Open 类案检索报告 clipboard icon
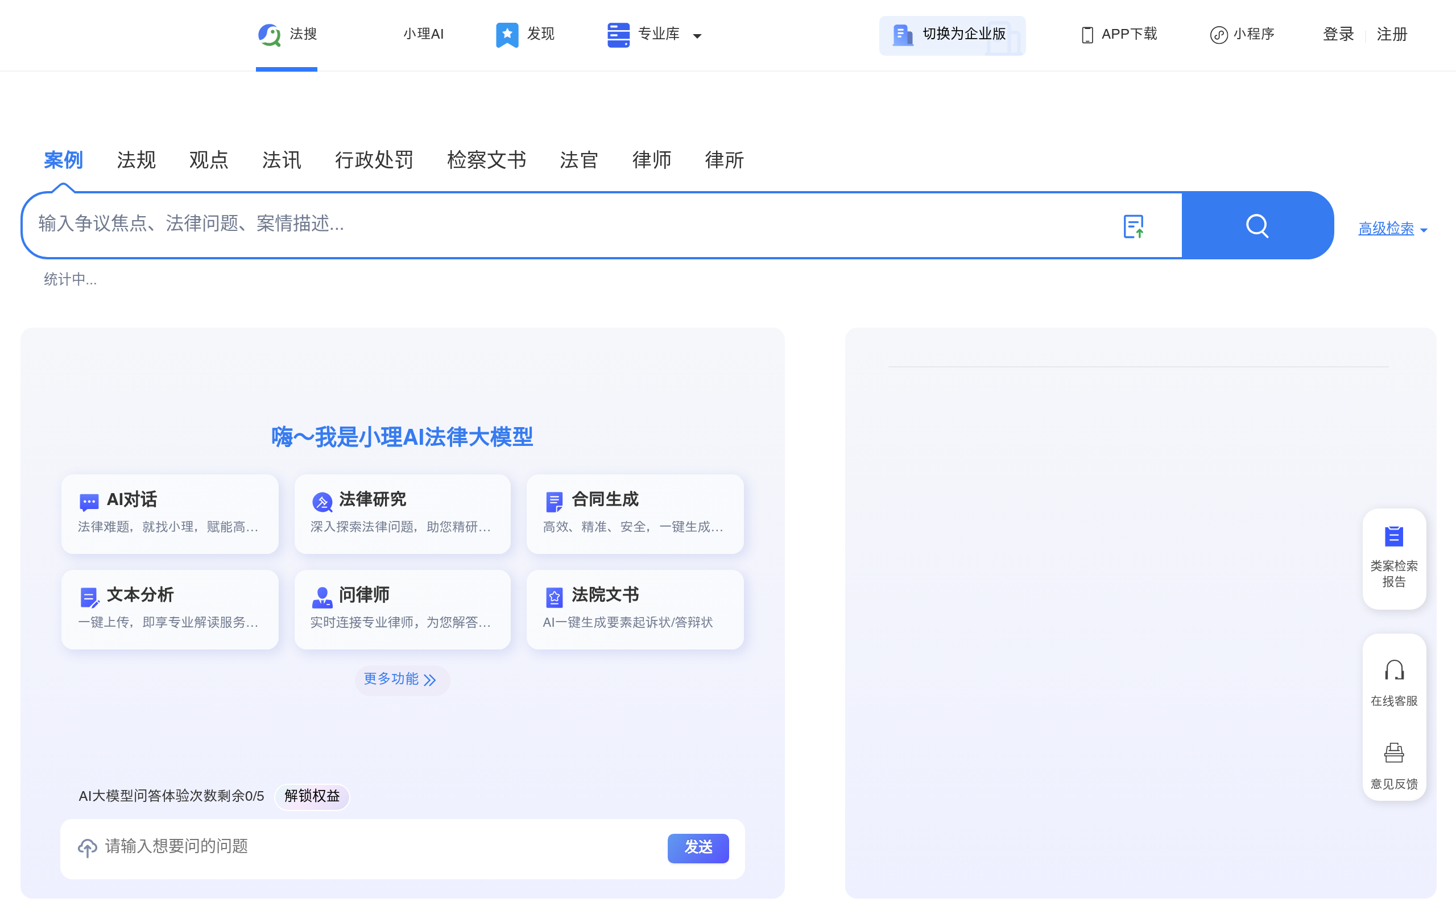Screen dimensions: 1456x910 click(1393, 536)
